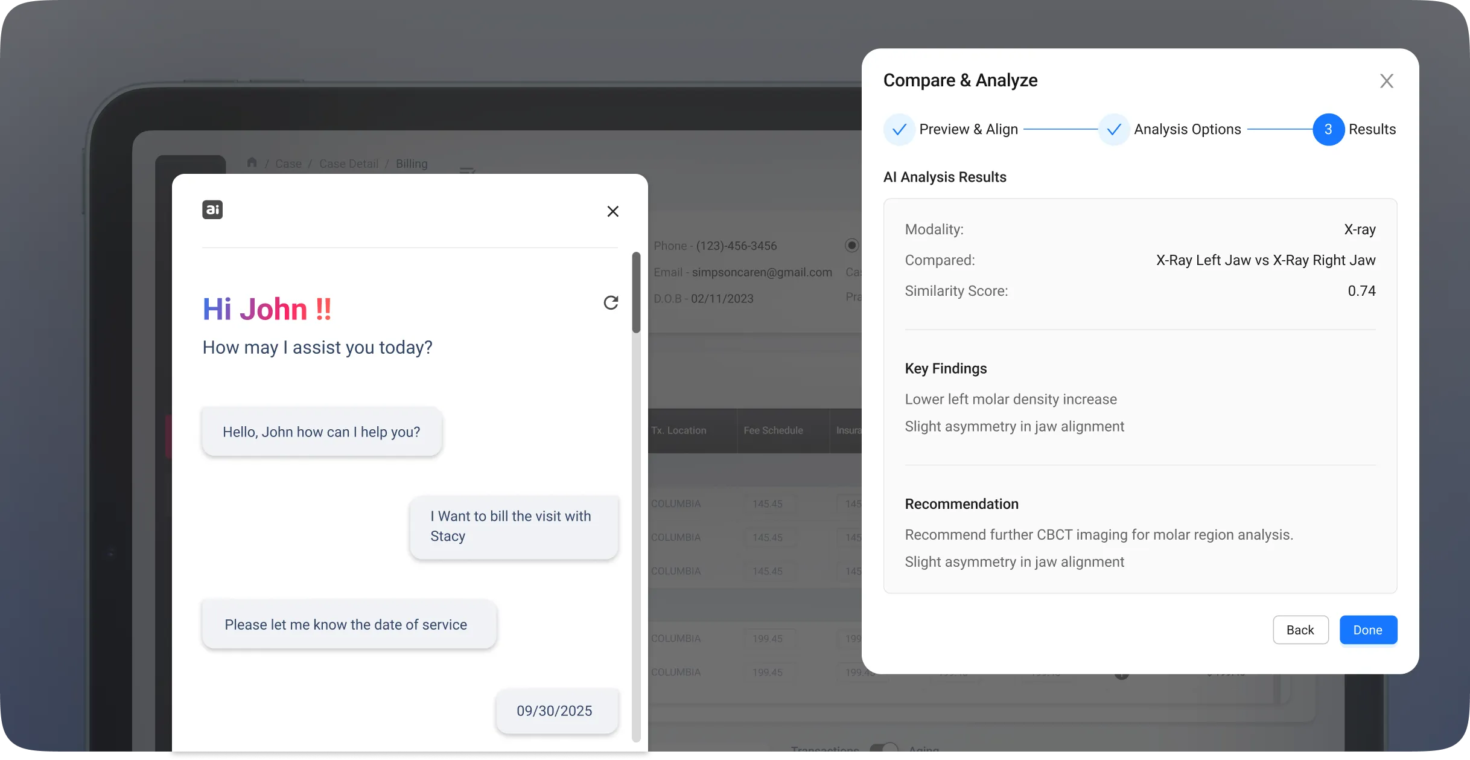Click the Back button in the dialog
Viewport: 1470px width, 760px height.
click(1300, 630)
